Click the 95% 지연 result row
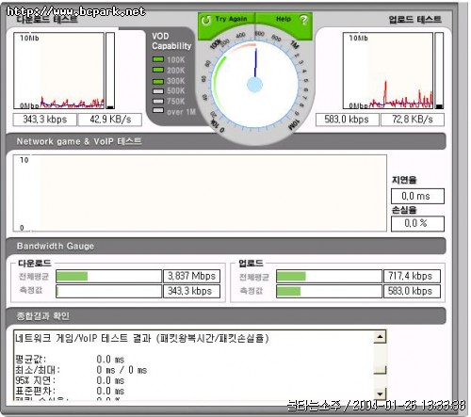This screenshot has width=471, height=417. point(70,380)
